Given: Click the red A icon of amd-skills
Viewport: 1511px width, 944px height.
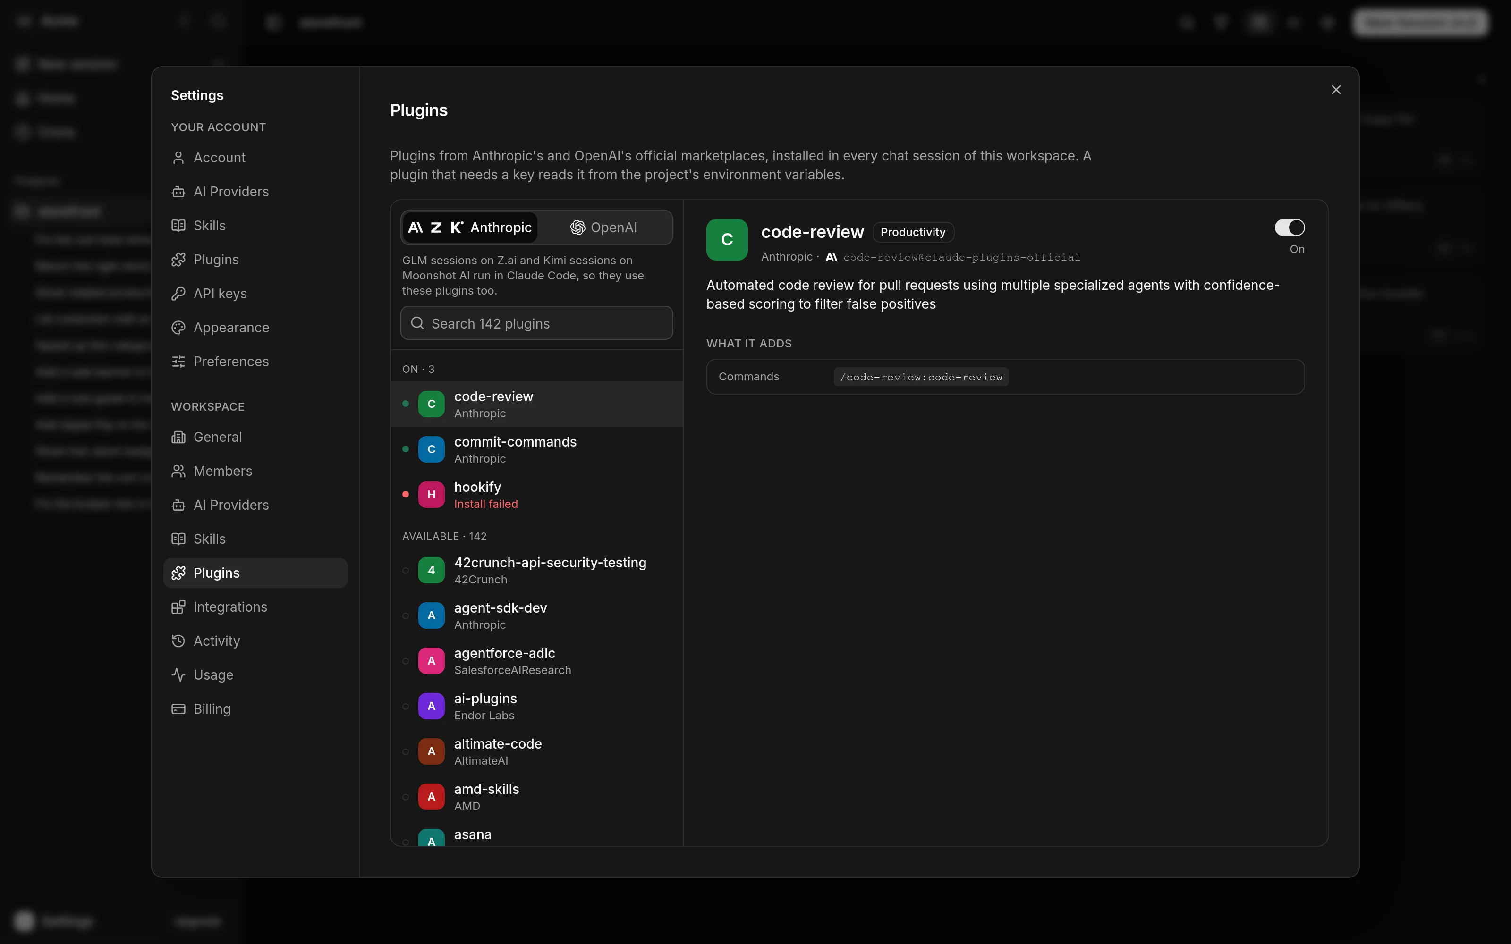Looking at the screenshot, I should 431,797.
